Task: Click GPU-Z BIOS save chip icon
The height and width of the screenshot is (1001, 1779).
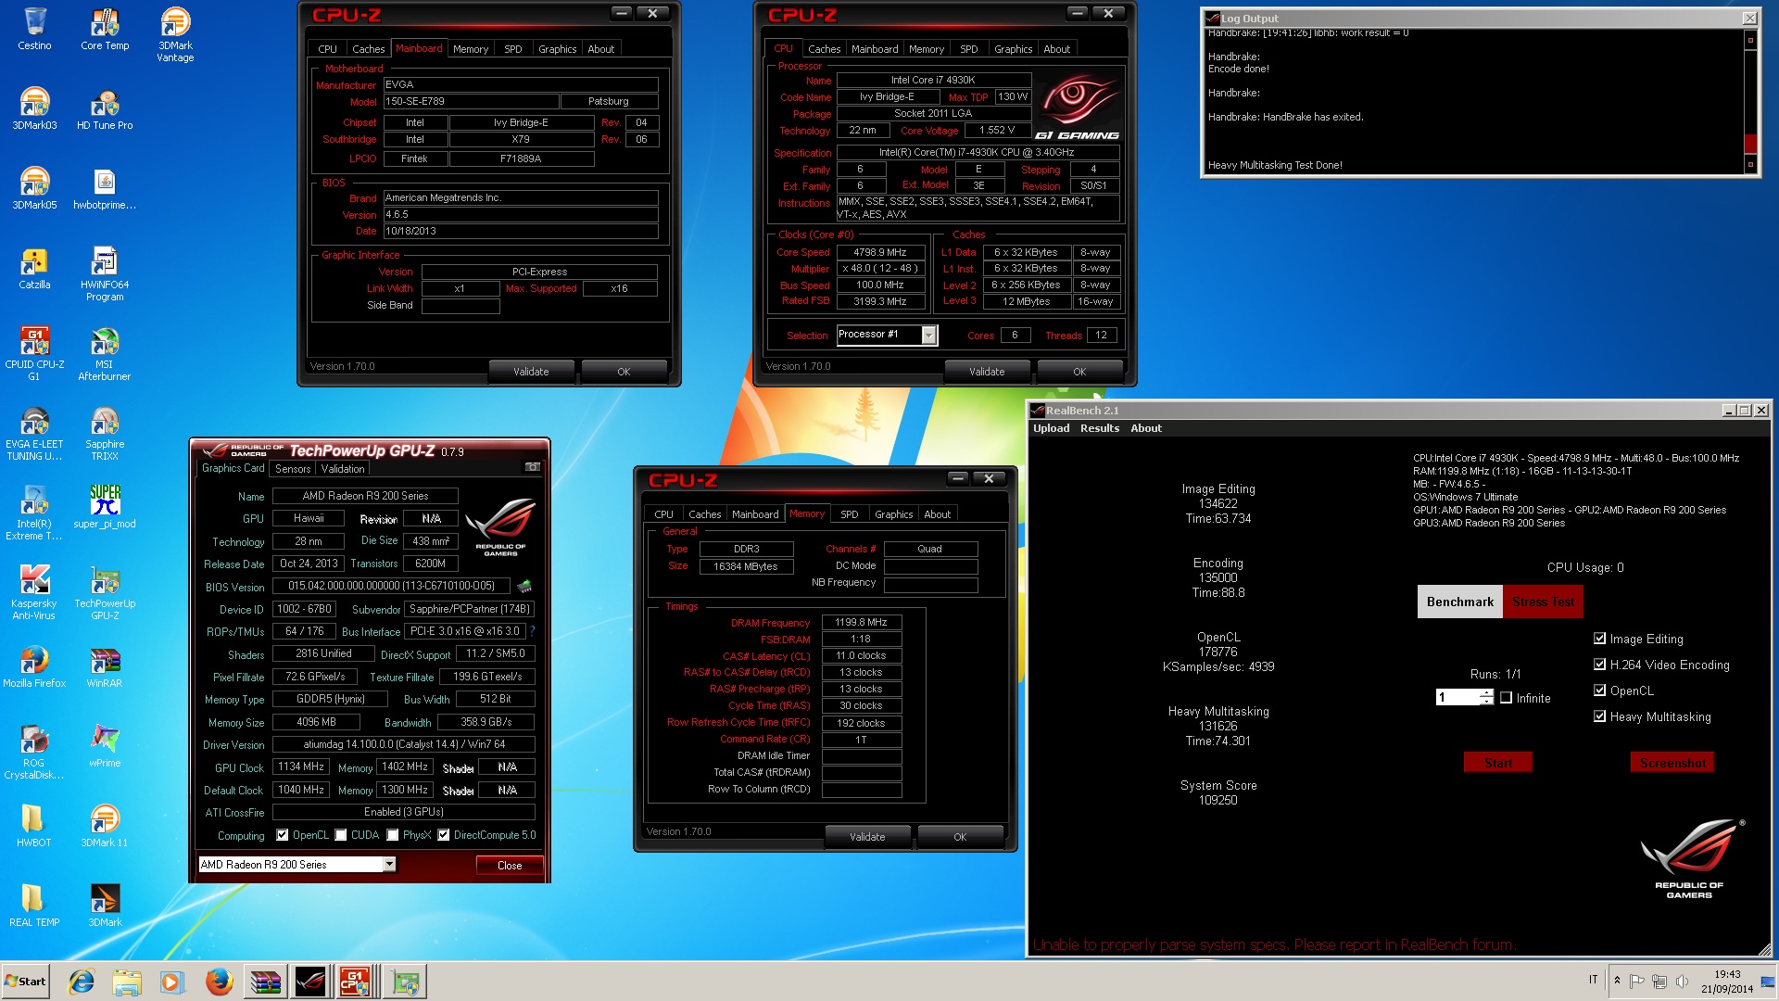Action: click(x=524, y=586)
